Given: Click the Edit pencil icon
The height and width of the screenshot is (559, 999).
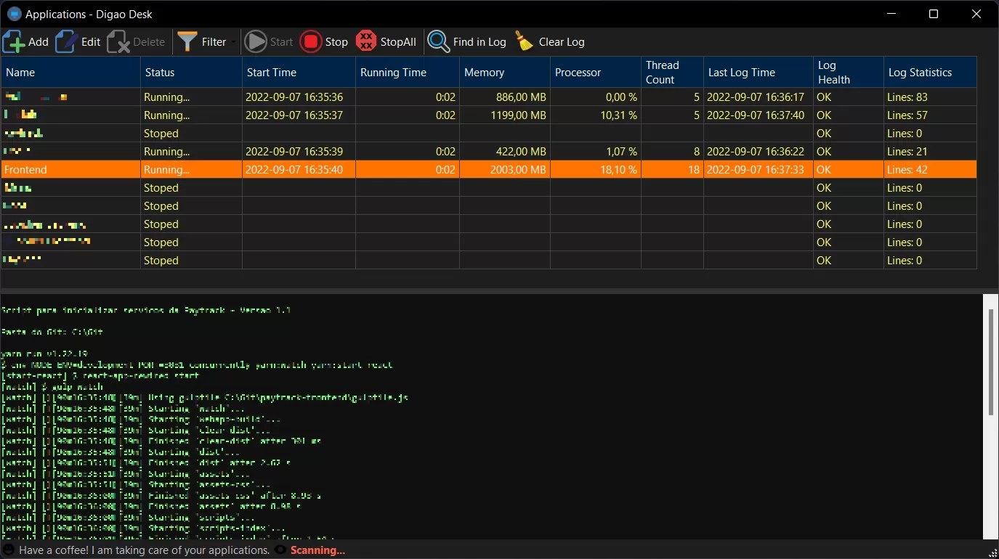Looking at the screenshot, I should pyautogui.click(x=67, y=42).
